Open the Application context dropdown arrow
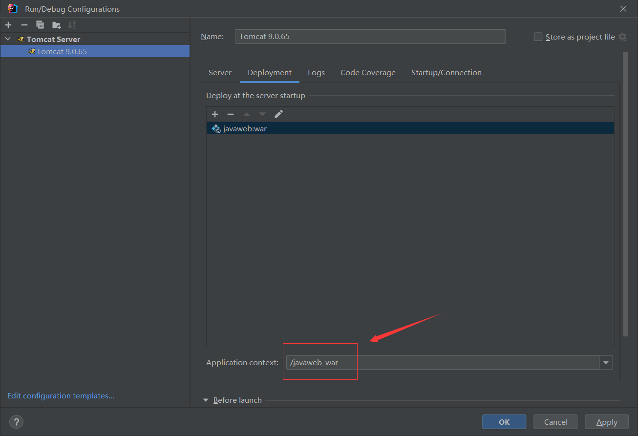 tap(606, 362)
